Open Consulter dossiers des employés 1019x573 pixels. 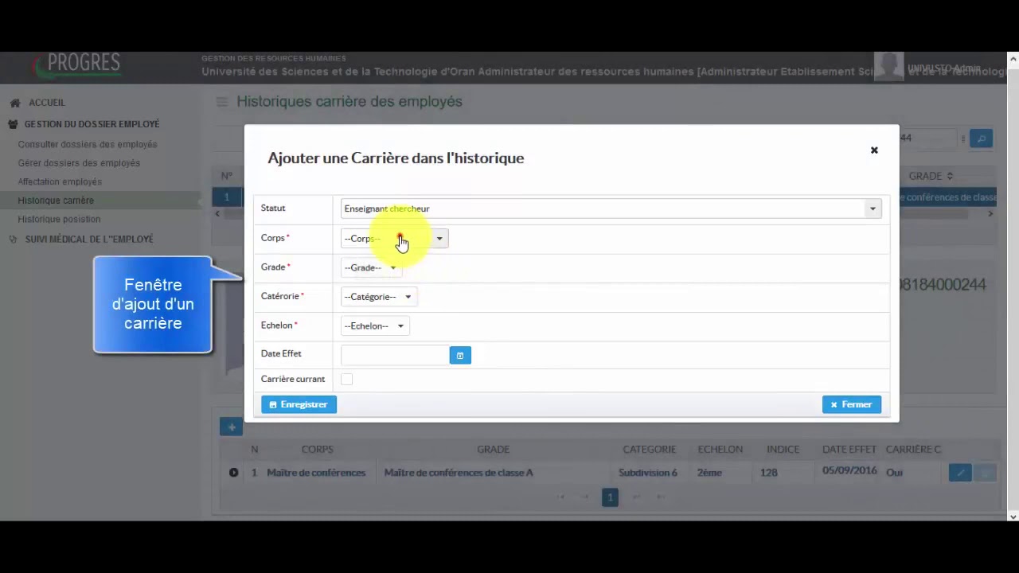(x=88, y=144)
